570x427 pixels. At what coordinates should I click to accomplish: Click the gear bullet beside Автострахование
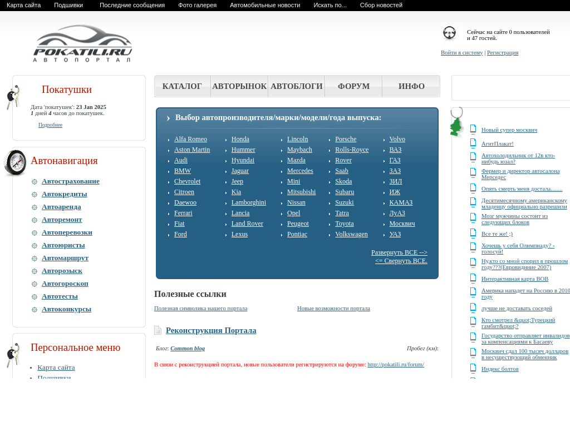(x=35, y=182)
